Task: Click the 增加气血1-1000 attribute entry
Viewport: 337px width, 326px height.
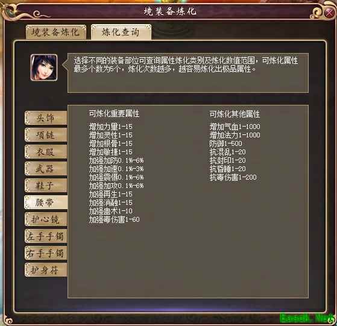Action: tap(235, 127)
